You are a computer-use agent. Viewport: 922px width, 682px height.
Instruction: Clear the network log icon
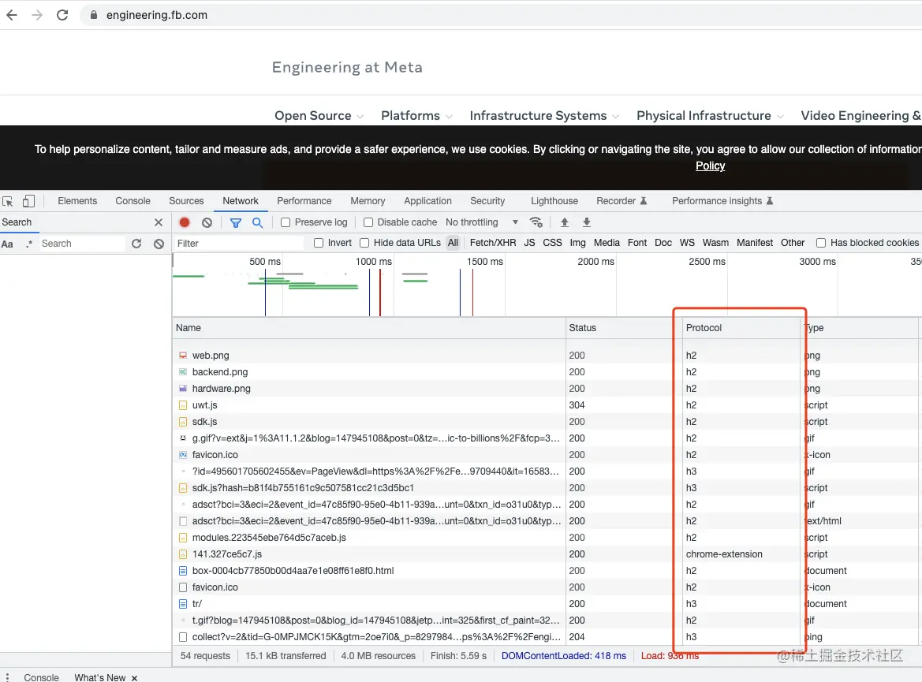tap(207, 222)
